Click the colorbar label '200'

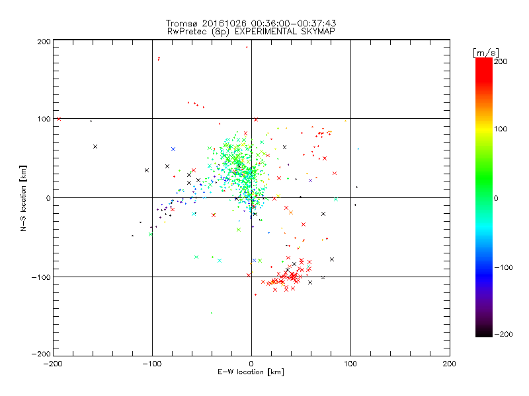(x=501, y=61)
